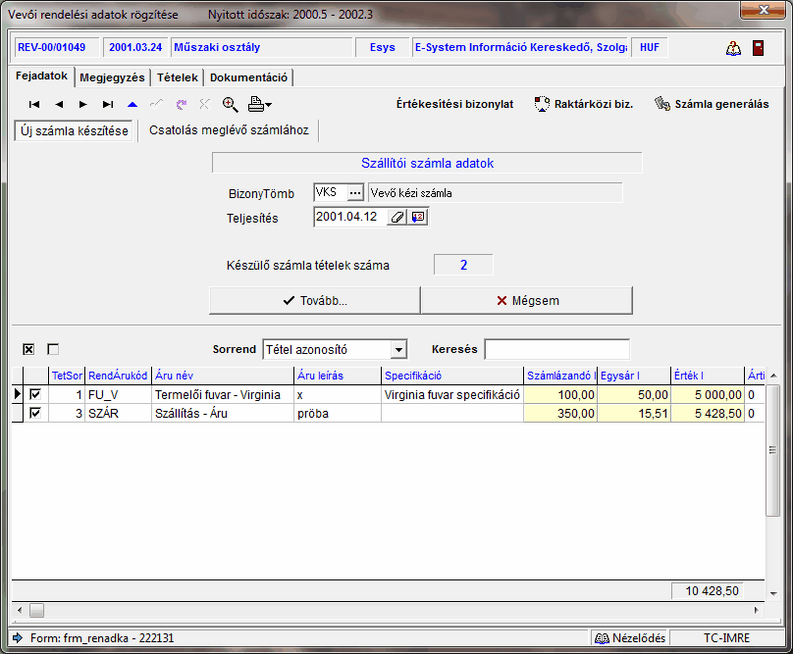Click the Raktárközi biz. icon
This screenshot has height=654, width=793.
coord(542,104)
